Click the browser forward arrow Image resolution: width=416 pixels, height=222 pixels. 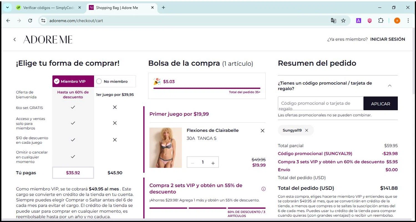(19, 20)
